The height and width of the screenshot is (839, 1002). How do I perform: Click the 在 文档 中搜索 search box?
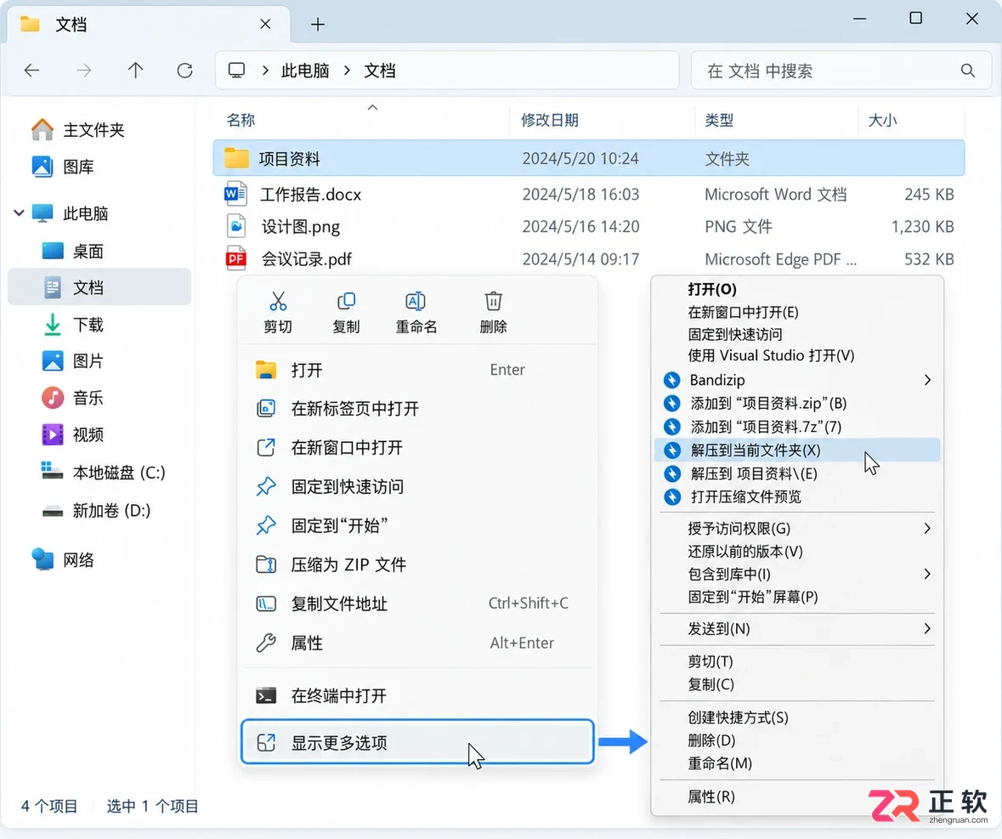pos(841,71)
